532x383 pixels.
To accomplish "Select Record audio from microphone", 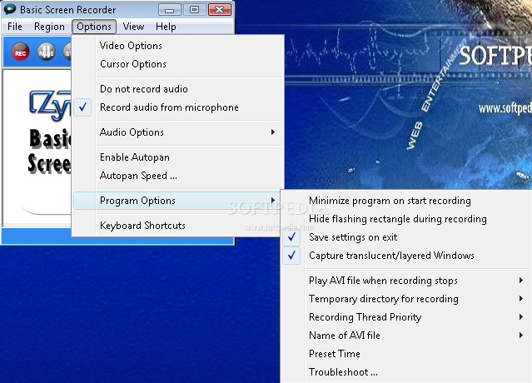I will 179,107.
